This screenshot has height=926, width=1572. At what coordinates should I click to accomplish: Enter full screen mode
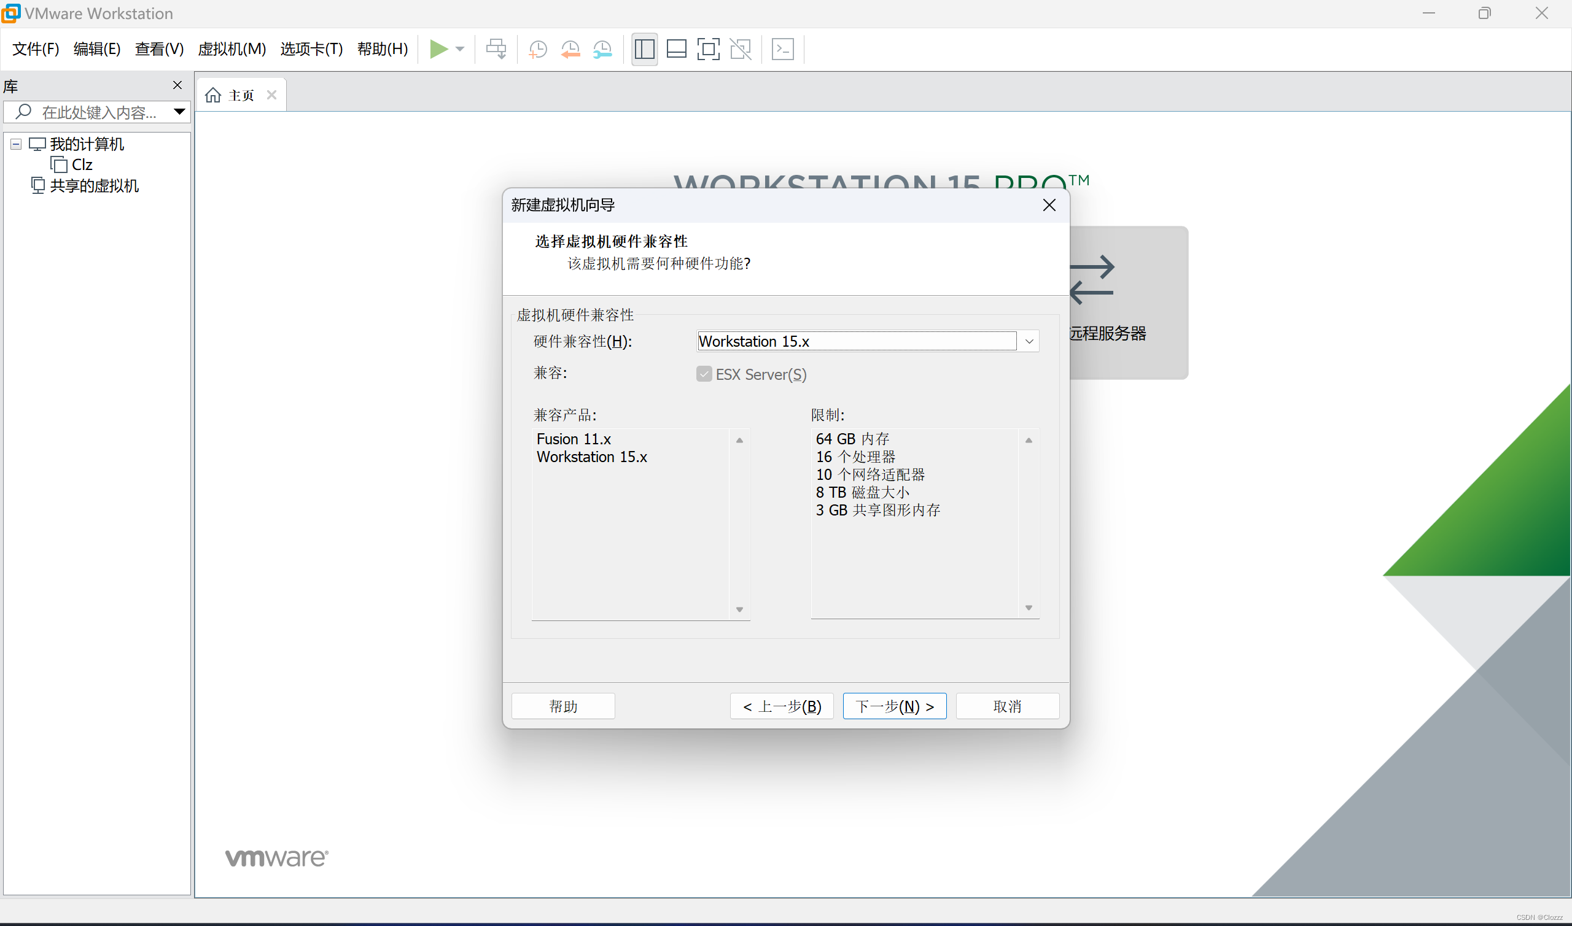[709, 48]
